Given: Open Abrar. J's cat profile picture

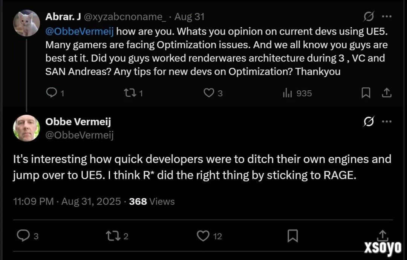Looking at the screenshot, I should tap(26, 23).
